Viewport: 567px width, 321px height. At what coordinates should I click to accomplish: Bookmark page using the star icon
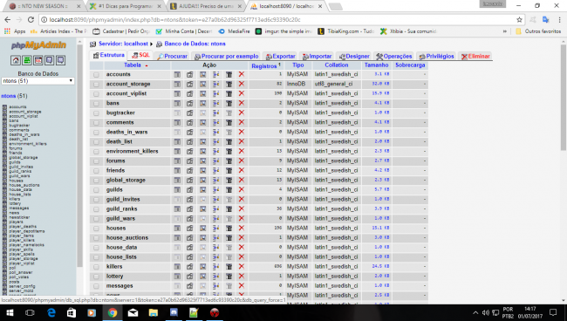[519, 19]
